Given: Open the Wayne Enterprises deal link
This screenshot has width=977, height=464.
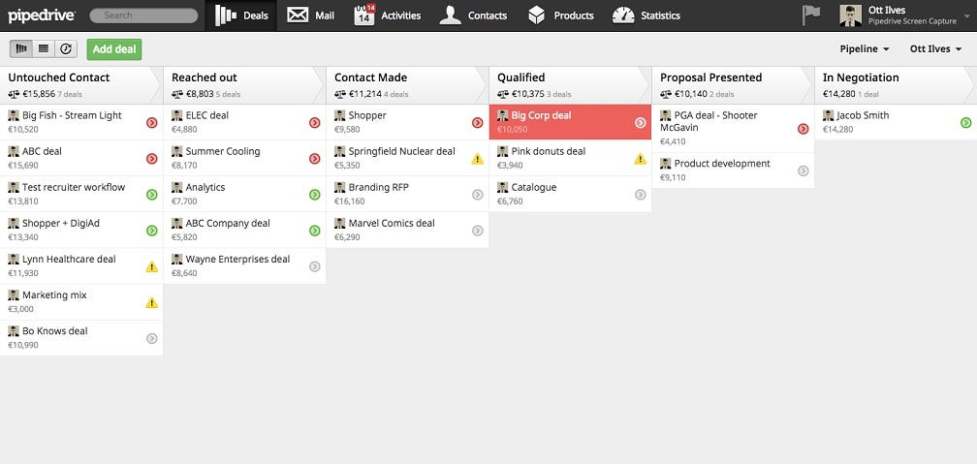Looking at the screenshot, I should (237, 259).
